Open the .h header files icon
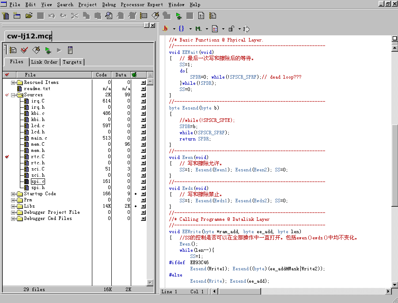This screenshot has height=303, width=398. point(165,29)
